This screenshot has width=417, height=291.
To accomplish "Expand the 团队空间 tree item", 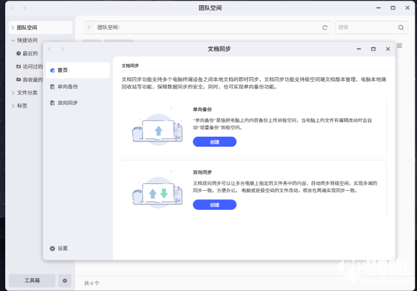I will (13, 27).
